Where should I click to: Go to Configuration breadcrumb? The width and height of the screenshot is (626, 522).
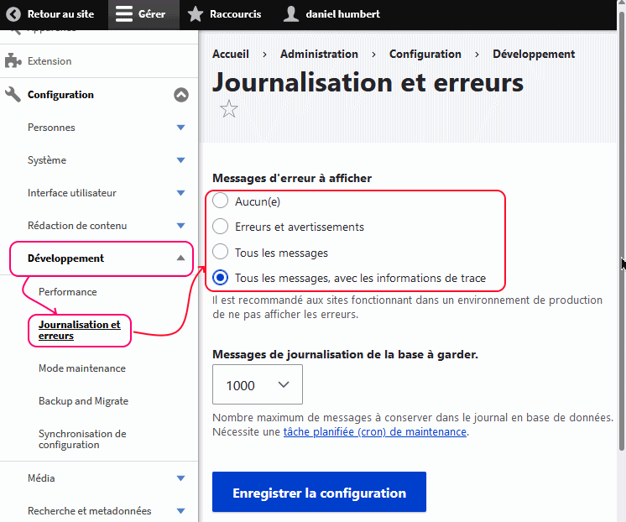coord(425,54)
